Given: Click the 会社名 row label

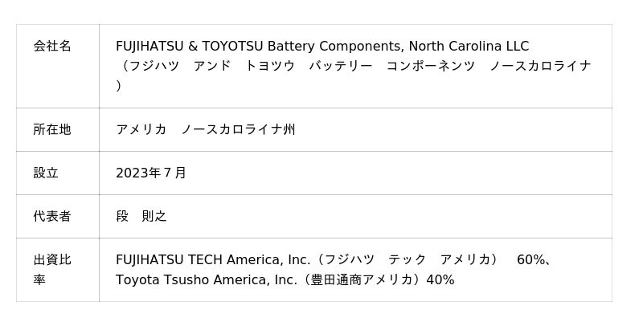Looking at the screenshot, I should pyautogui.click(x=52, y=47).
